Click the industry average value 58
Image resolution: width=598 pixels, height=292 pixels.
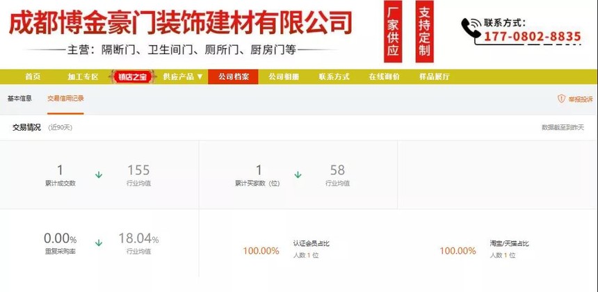coord(337,170)
